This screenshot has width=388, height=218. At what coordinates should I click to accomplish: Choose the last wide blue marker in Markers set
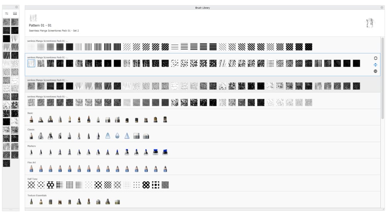(165, 152)
